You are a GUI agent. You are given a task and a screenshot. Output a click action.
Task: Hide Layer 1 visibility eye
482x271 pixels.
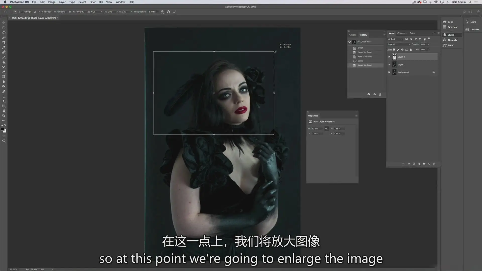point(389,64)
